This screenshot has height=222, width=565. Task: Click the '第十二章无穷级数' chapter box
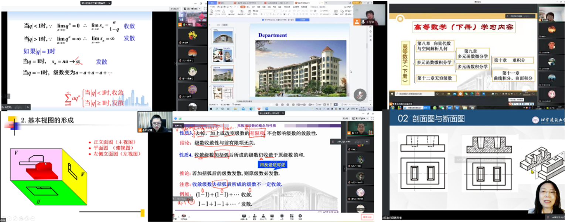coord(436,78)
